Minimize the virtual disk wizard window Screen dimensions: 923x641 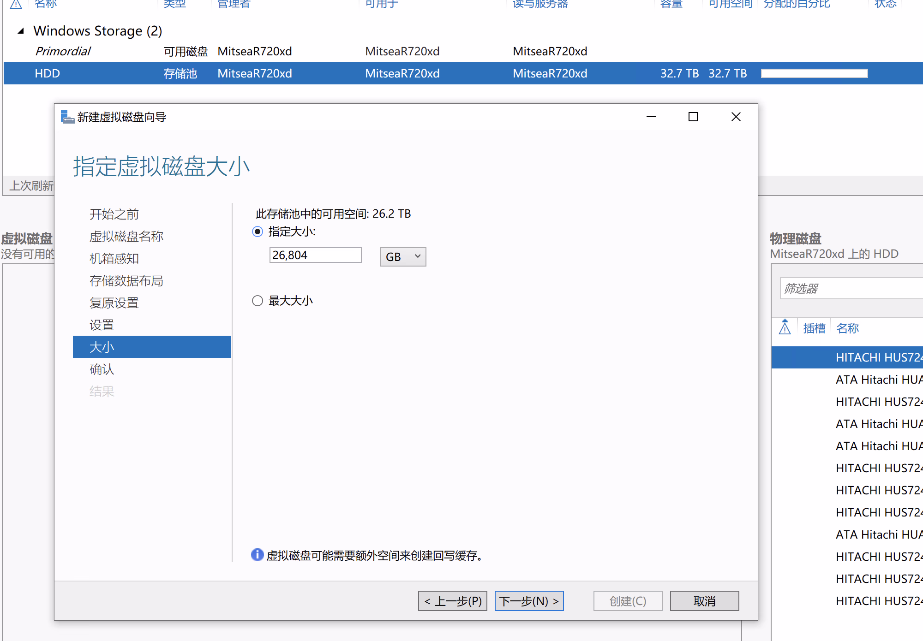point(651,117)
